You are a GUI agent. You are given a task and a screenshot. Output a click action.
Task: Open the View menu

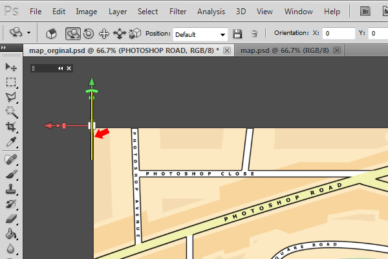pyautogui.click(x=264, y=12)
